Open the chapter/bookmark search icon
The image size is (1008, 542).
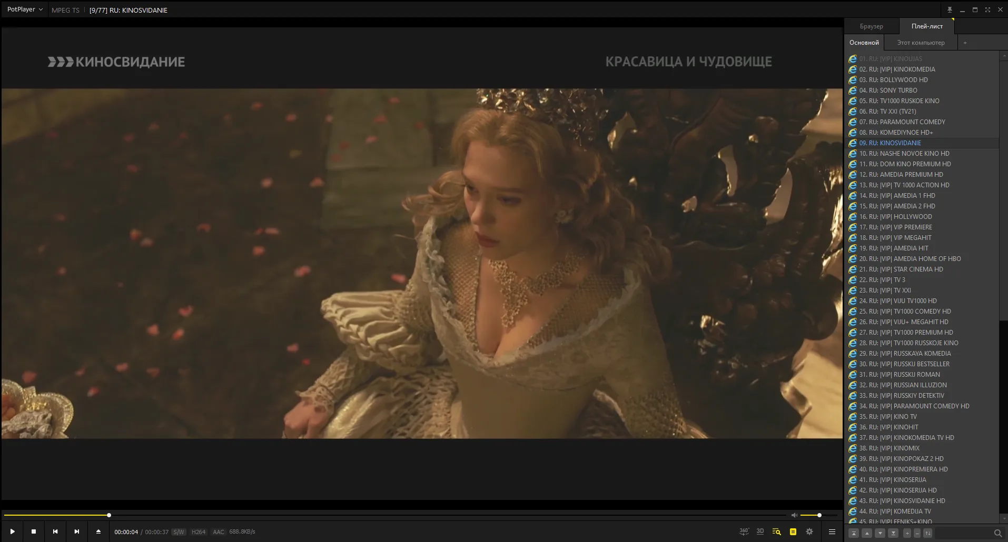tap(776, 531)
